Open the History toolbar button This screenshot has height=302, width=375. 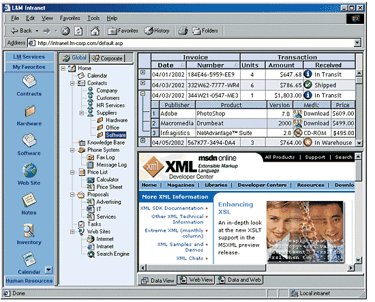(157, 31)
